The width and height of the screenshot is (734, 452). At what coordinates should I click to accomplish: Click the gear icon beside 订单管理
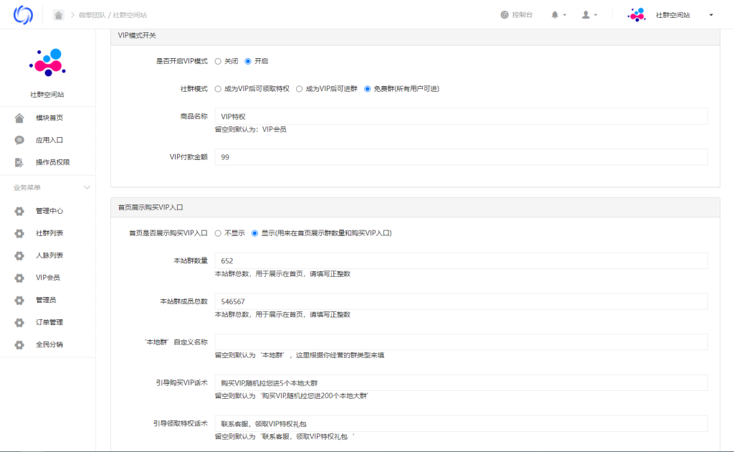(x=19, y=322)
